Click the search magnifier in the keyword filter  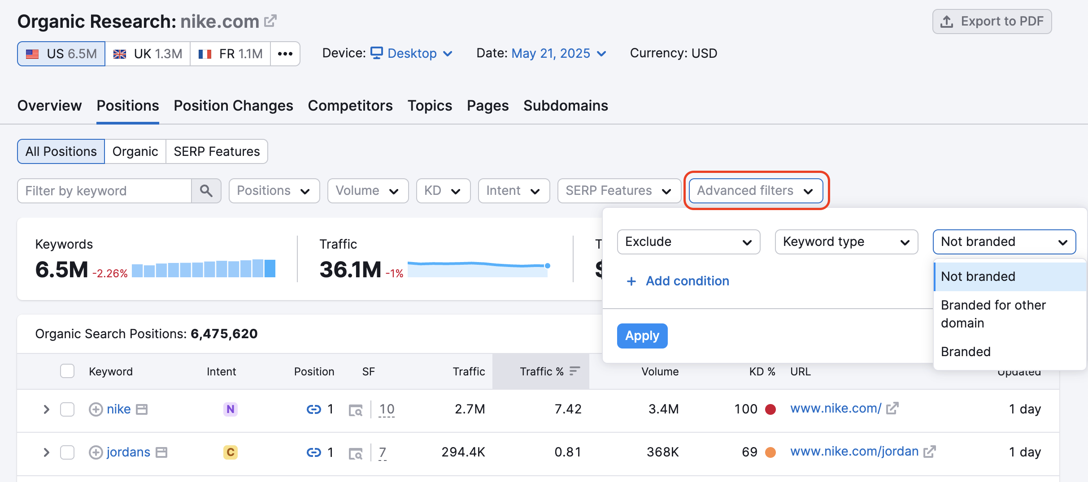[x=206, y=191]
